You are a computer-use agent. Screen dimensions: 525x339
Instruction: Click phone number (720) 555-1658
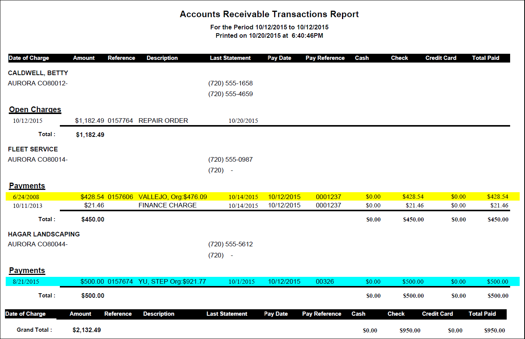pyautogui.click(x=230, y=83)
